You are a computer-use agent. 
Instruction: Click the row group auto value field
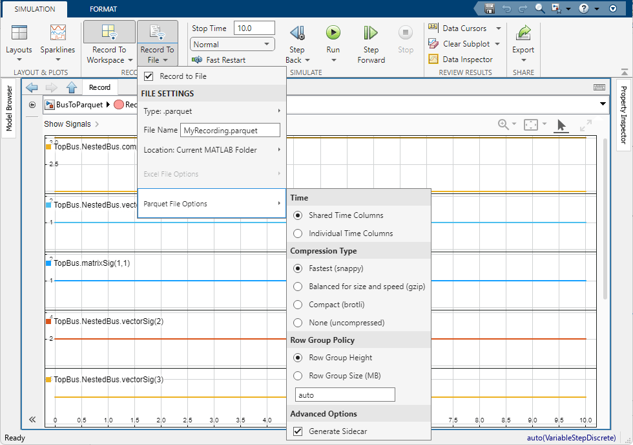345,395
